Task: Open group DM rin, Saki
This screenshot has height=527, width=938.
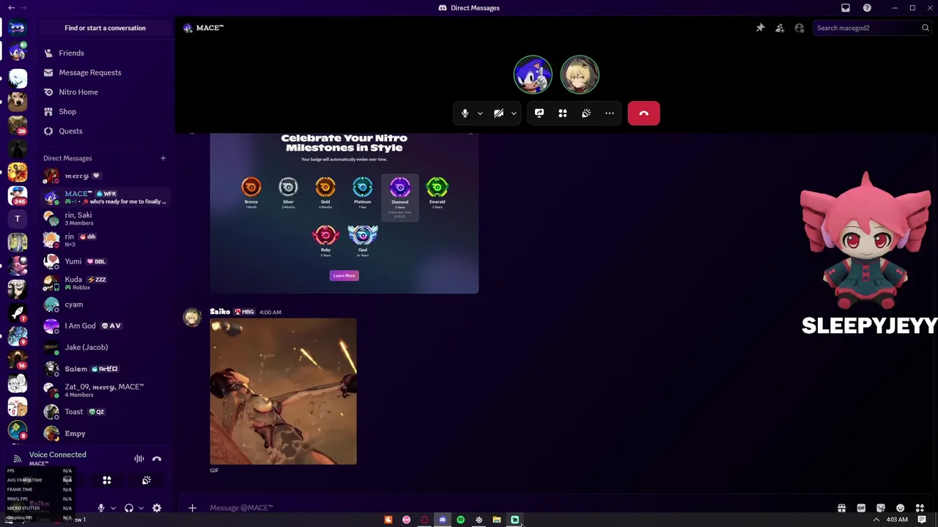Action: click(105, 218)
